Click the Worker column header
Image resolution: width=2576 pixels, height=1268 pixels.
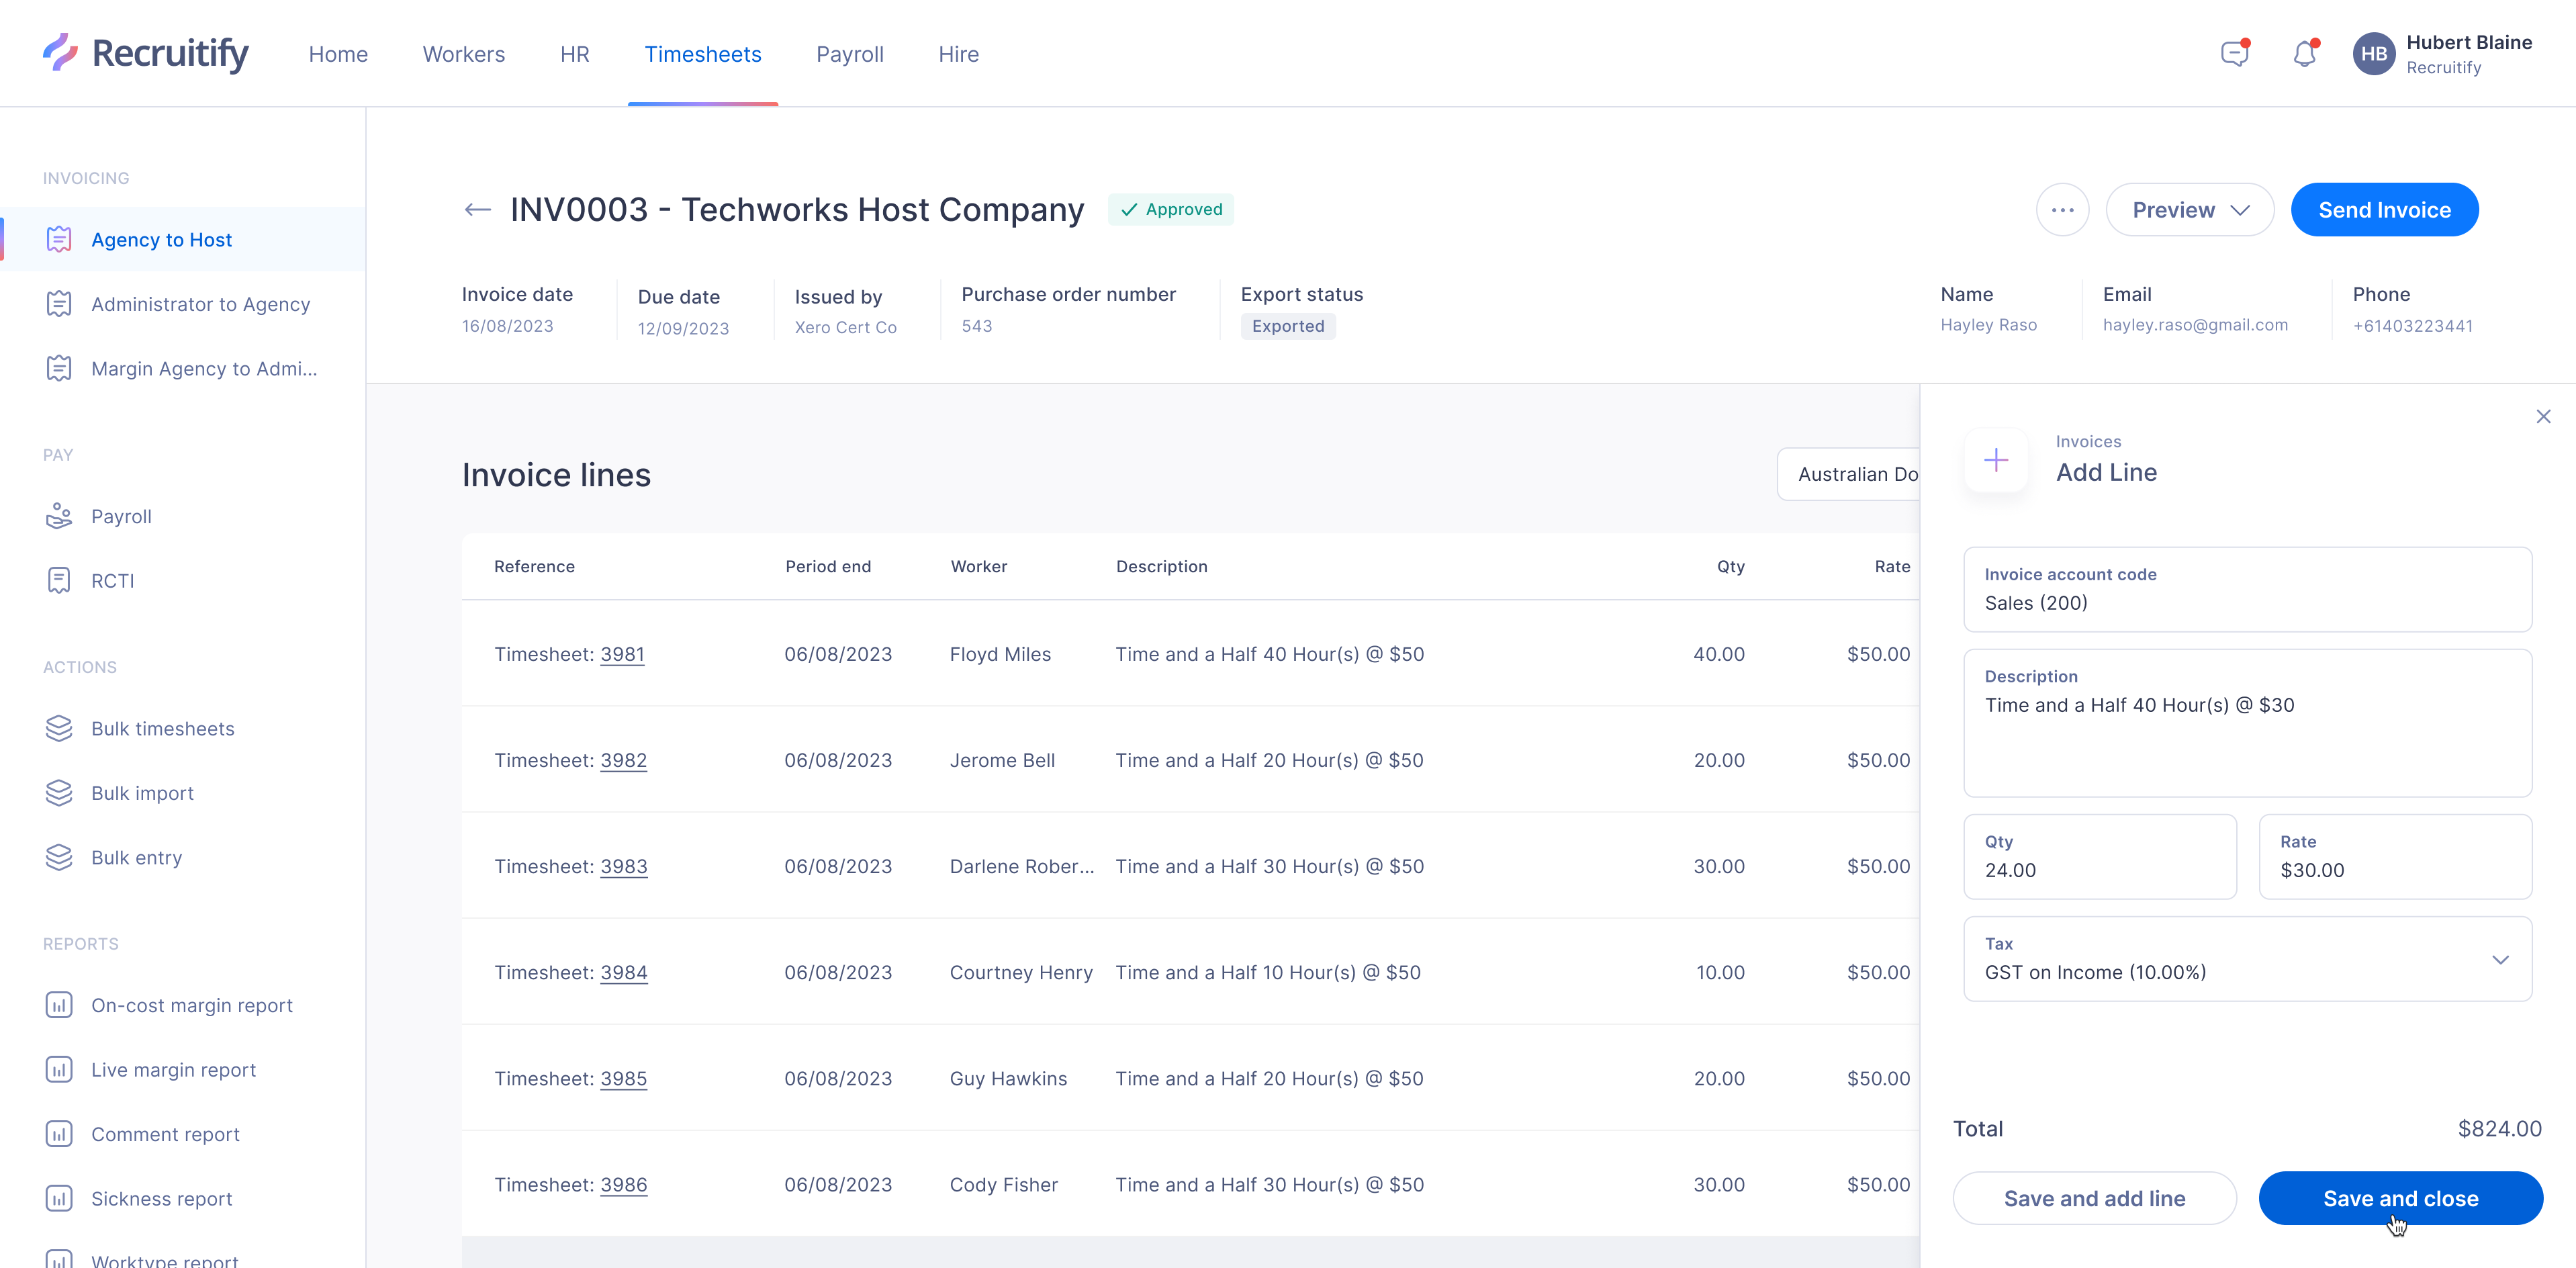click(978, 566)
